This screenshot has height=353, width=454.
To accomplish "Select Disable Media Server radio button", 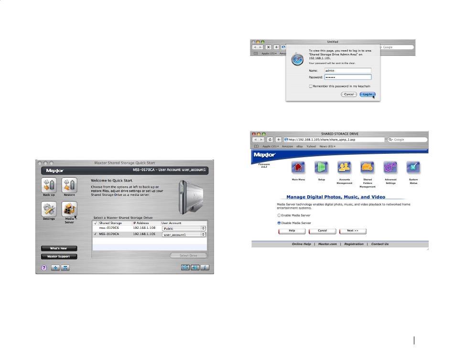I will click(279, 223).
